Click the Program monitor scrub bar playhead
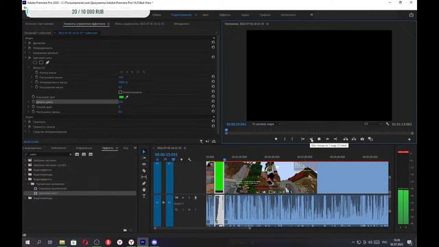This screenshot has height=247, width=439. [x=226, y=130]
